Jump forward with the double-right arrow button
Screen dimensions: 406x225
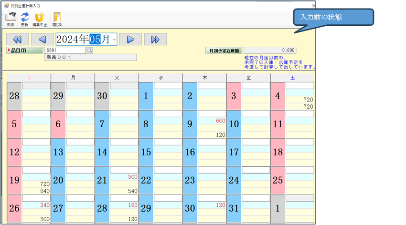155,39
